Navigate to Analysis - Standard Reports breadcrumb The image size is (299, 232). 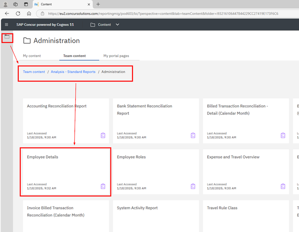click(73, 72)
